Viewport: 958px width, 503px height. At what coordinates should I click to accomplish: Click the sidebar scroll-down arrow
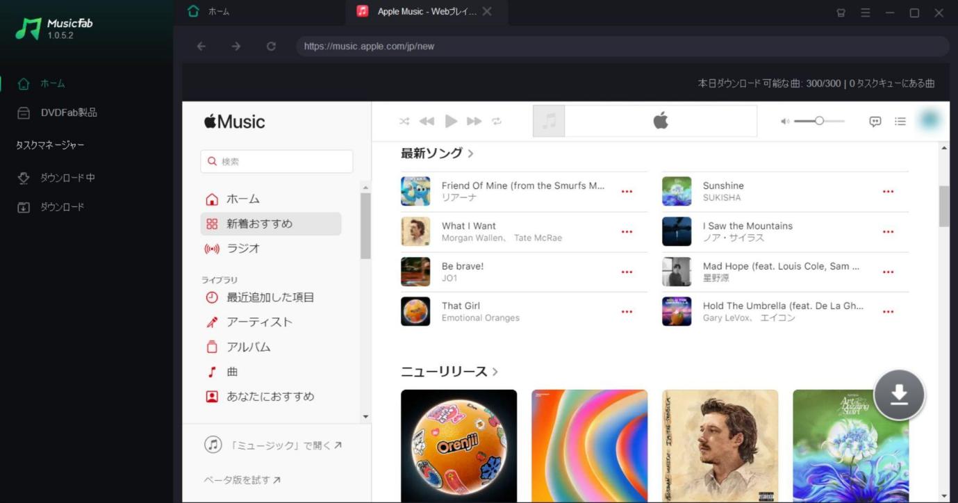[366, 417]
